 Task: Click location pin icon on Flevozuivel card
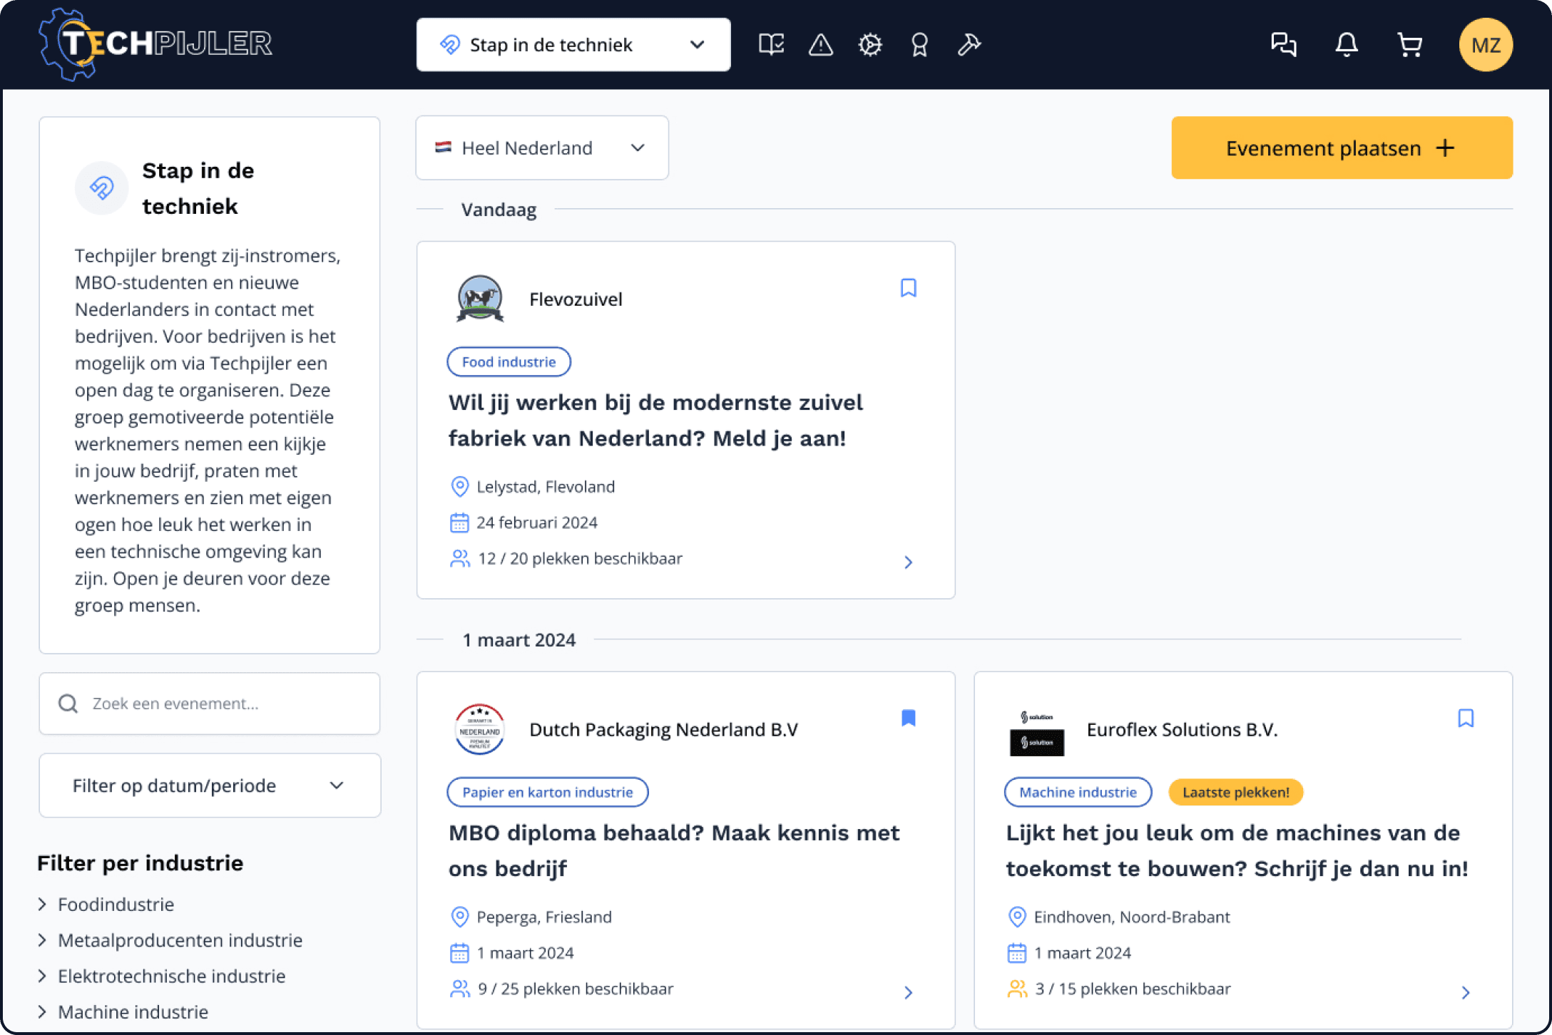point(460,487)
